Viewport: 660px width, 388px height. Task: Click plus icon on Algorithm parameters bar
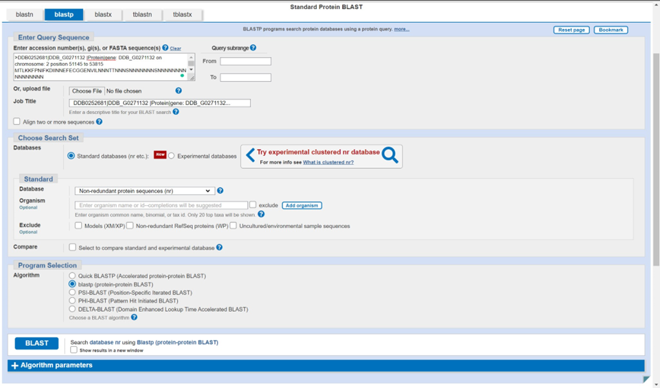pyautogui.click(x=14, y=365)
